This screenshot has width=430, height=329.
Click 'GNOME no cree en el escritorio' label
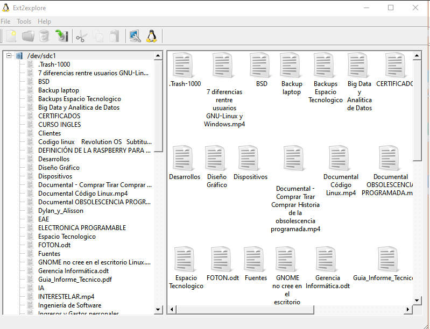click(287, 290)
